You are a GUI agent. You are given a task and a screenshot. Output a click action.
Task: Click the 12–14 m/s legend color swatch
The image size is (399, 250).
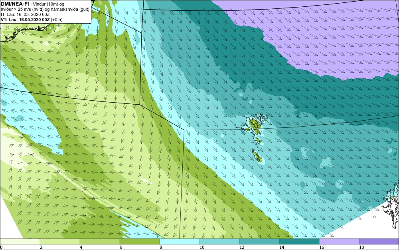[x=259, y=241]
